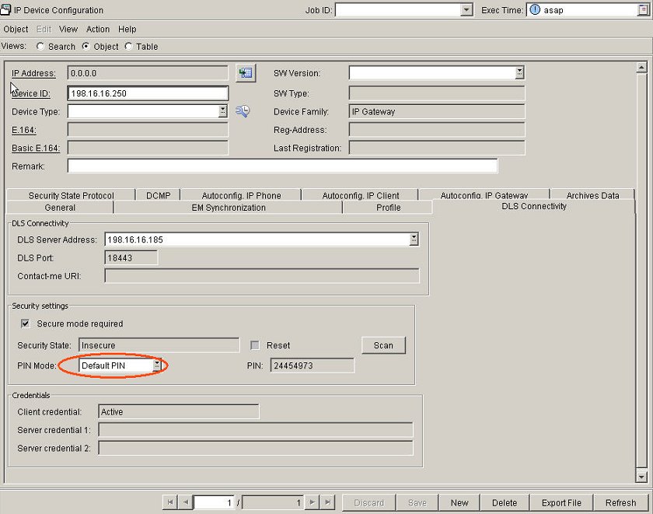653x514 pixels.
Task: Open the Job ID dropdown
Action: (x=466, y=9)
